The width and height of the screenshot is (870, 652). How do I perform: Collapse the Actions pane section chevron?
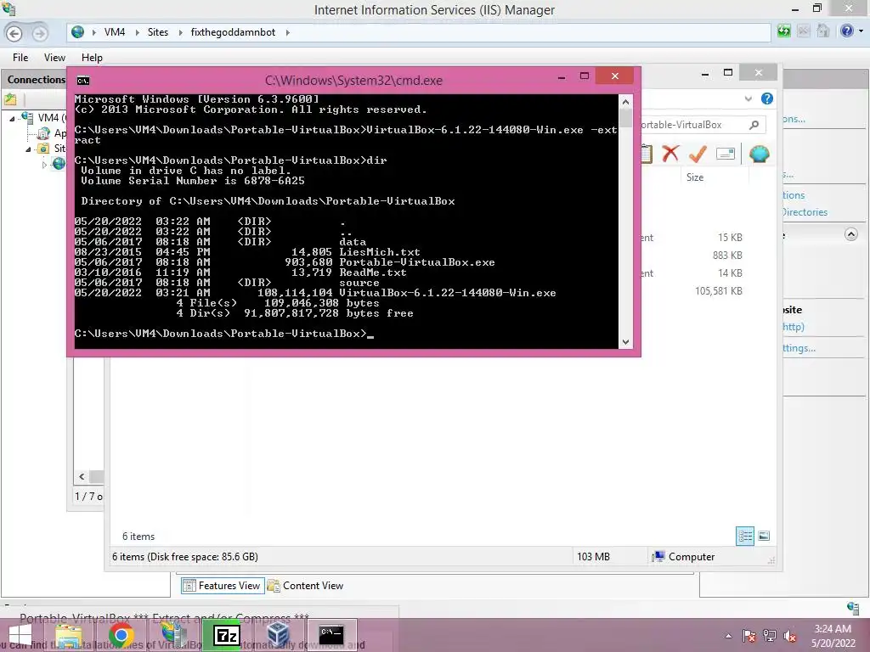850,234
